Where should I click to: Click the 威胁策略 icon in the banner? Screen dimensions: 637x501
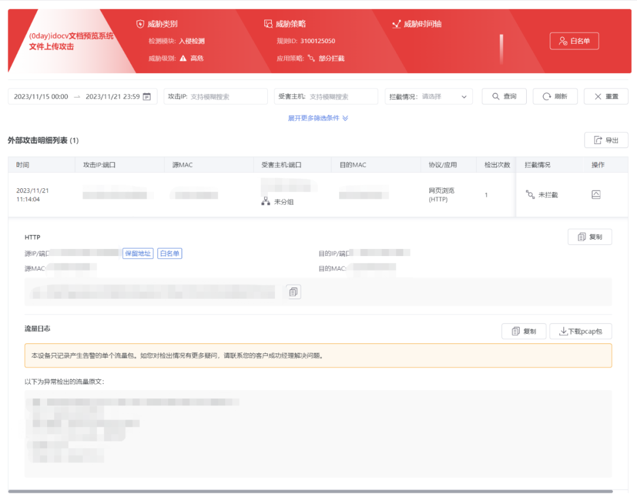(268, 24)
